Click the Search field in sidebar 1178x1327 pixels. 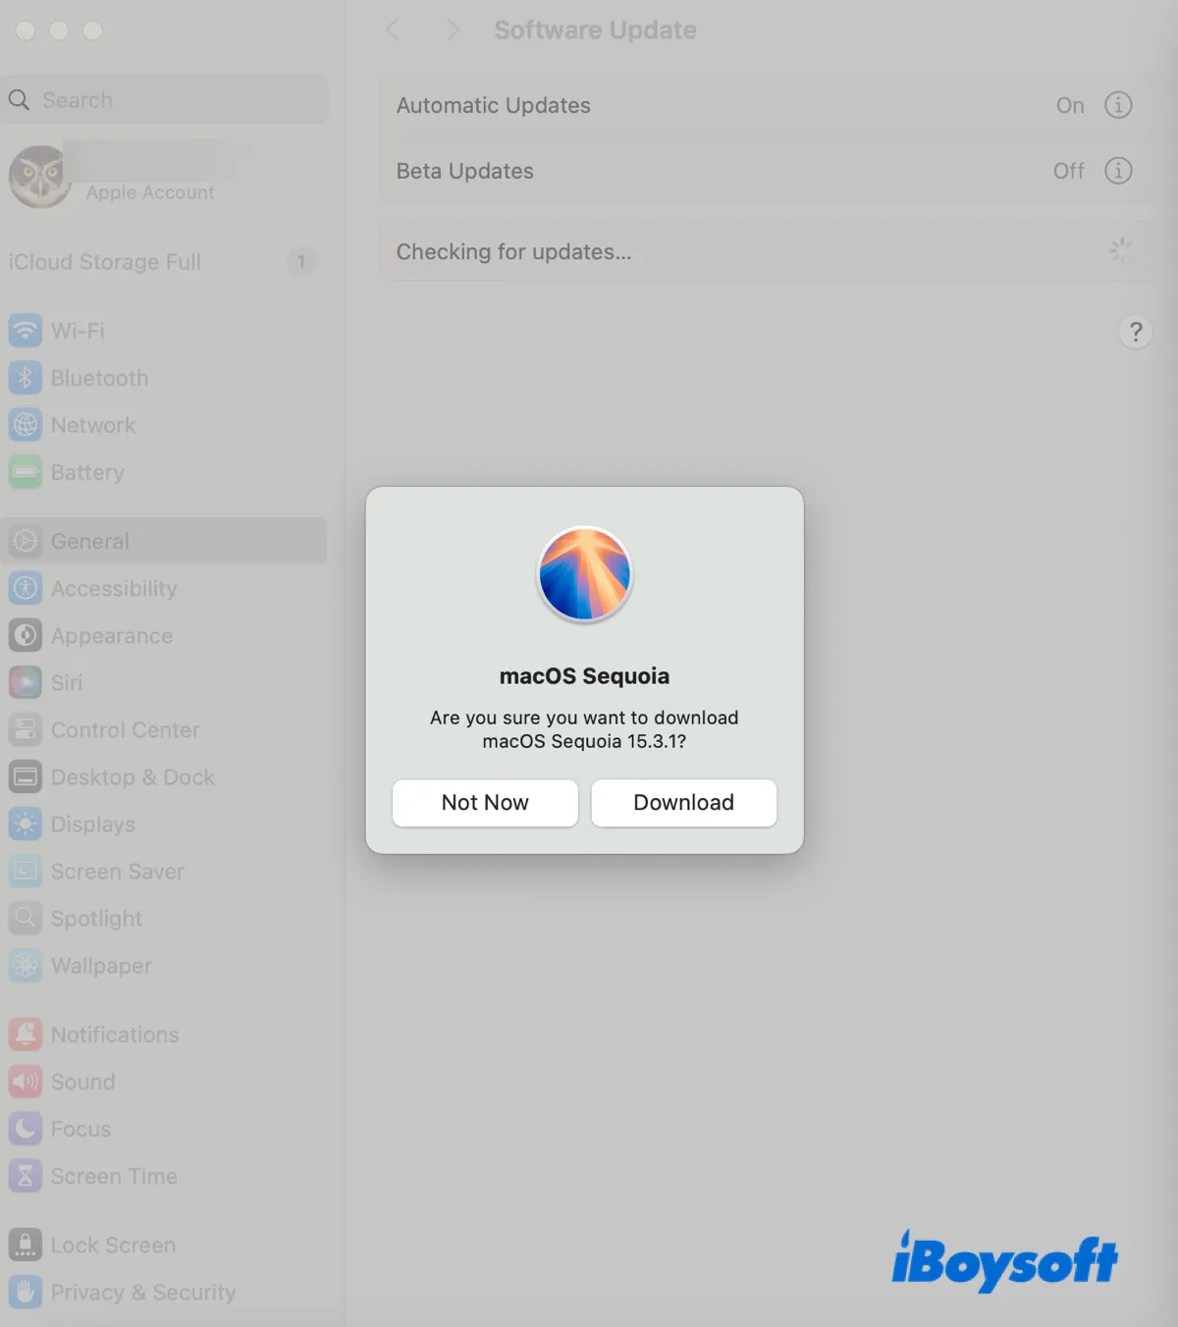pyautogui.click(x=165, y=100)
